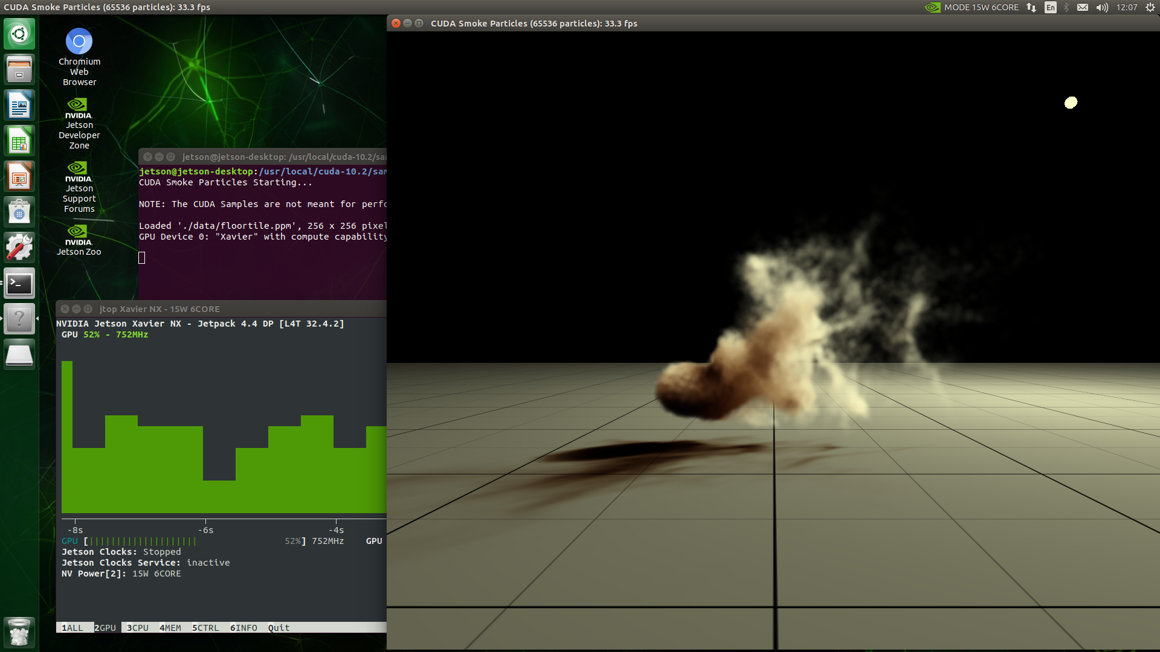
Task: Close the jetson@jetson-desktop terminal window
Action: (x=147, y=156)
